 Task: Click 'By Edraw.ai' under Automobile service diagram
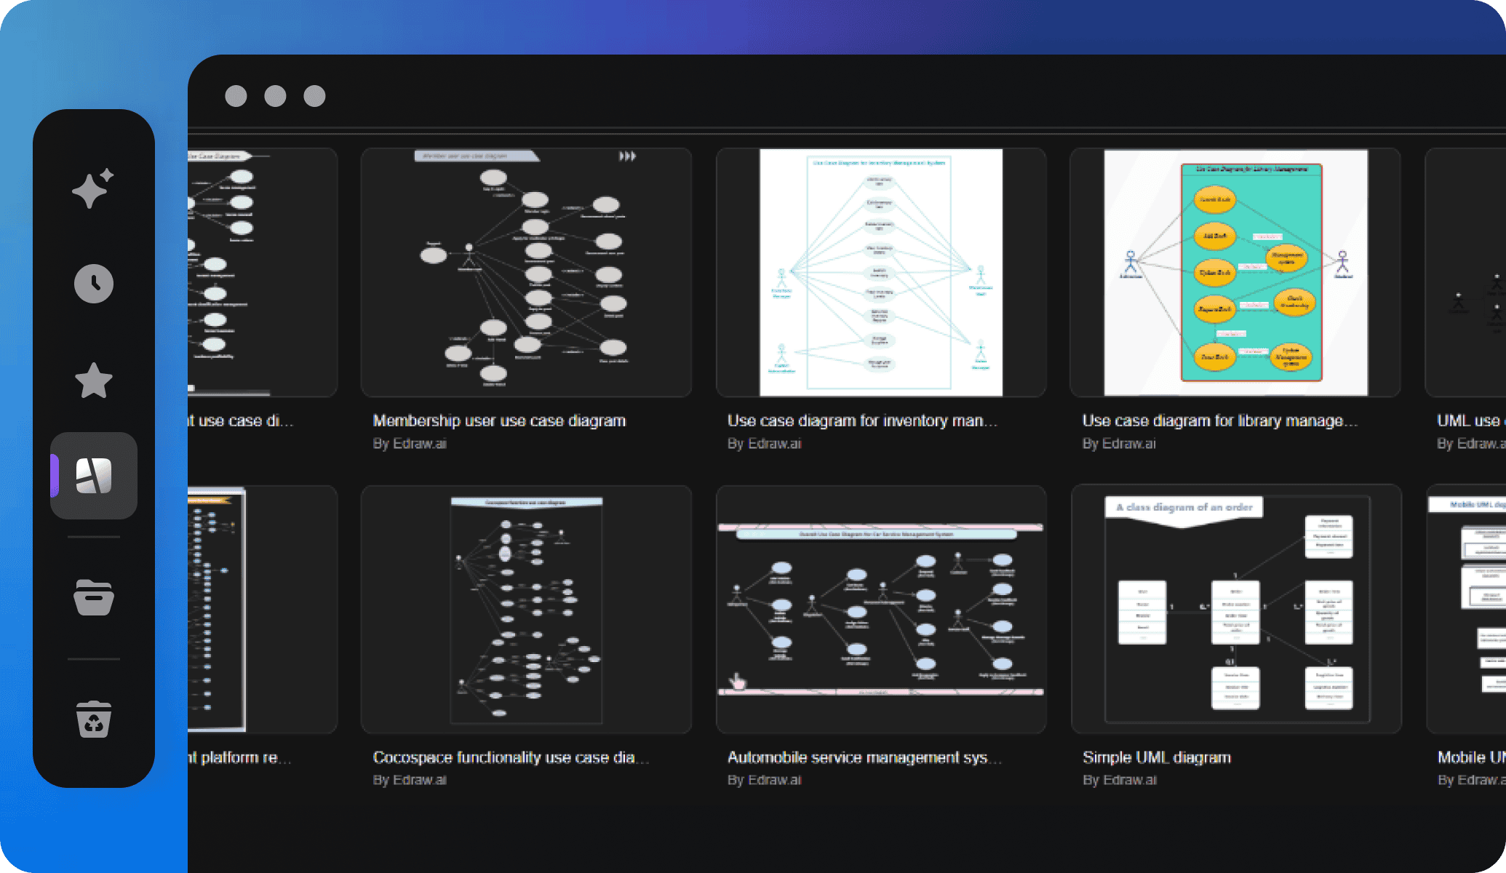(764, 780)
